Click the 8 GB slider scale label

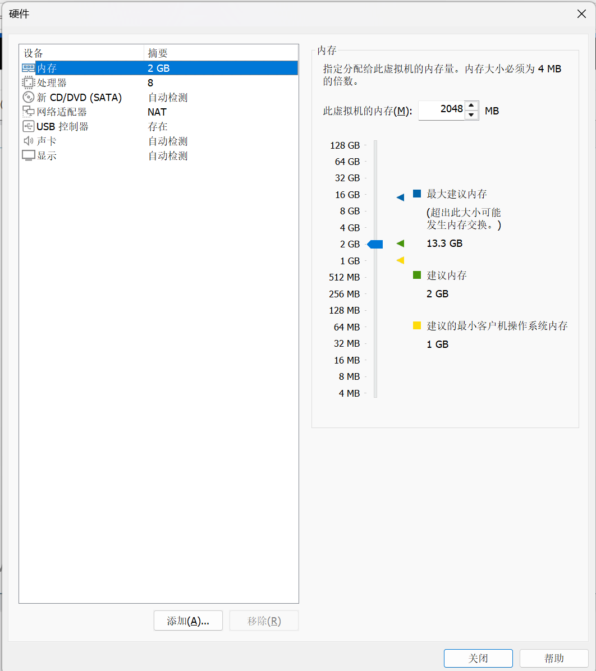[x=350, y=211]
